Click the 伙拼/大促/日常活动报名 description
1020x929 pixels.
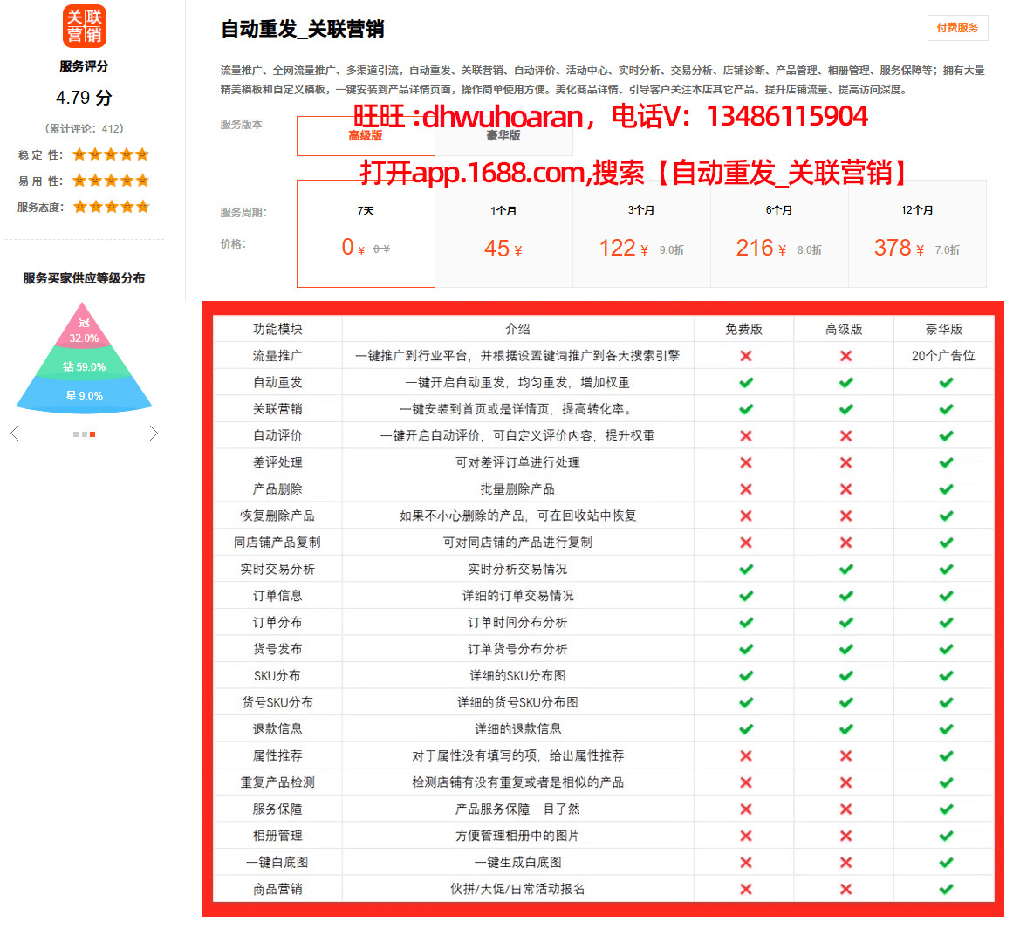(x=517, y=889)
